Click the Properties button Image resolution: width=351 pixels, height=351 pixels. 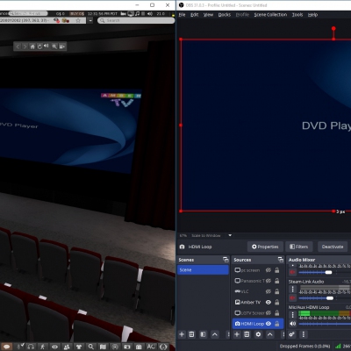[x=265, y=247]
